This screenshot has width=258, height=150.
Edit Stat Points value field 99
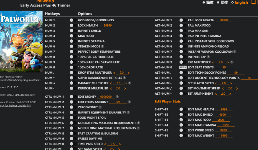(224, 67)
